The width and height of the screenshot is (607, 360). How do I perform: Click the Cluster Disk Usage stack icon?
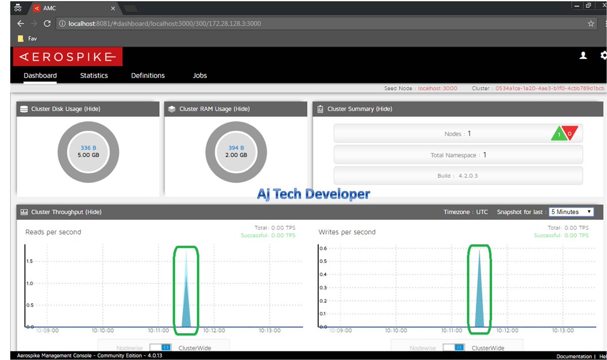click(x=24, y=109)
